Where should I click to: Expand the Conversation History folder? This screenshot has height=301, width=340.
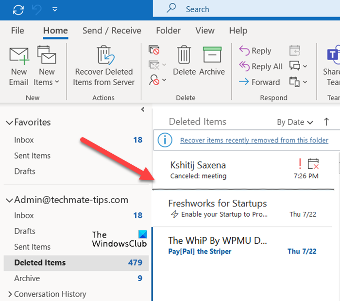(9, 294)
